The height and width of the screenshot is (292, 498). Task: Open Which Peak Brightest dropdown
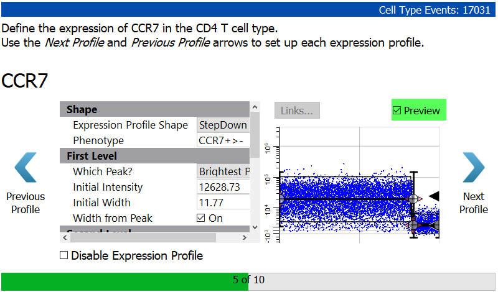point(223,171)
